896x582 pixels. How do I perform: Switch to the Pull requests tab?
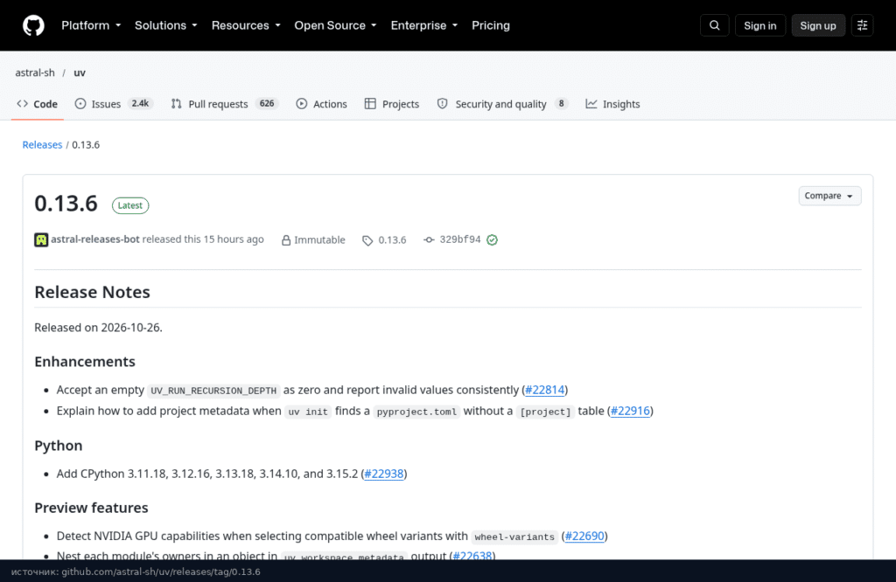click(224, 104)
